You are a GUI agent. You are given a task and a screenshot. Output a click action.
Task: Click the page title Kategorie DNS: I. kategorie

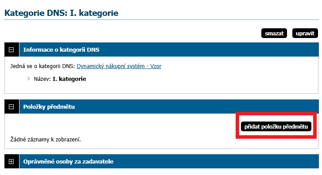62,13
